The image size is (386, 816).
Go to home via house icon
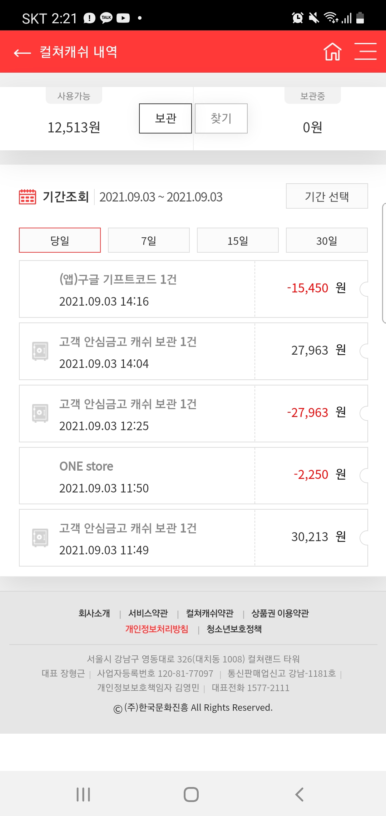332,52
